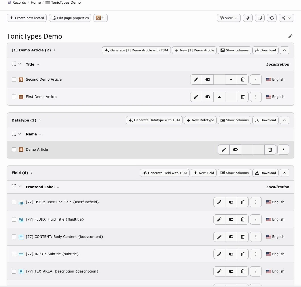Click New Datatype button

(x=200, y=120)
